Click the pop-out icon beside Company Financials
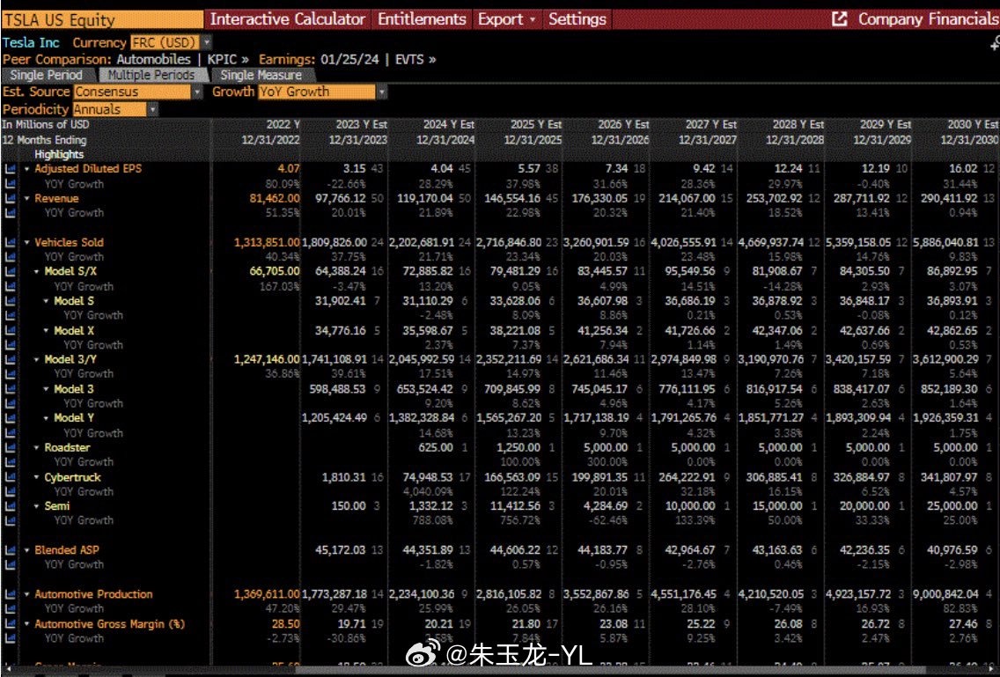 pyautogui.click(x=840, y=18)
